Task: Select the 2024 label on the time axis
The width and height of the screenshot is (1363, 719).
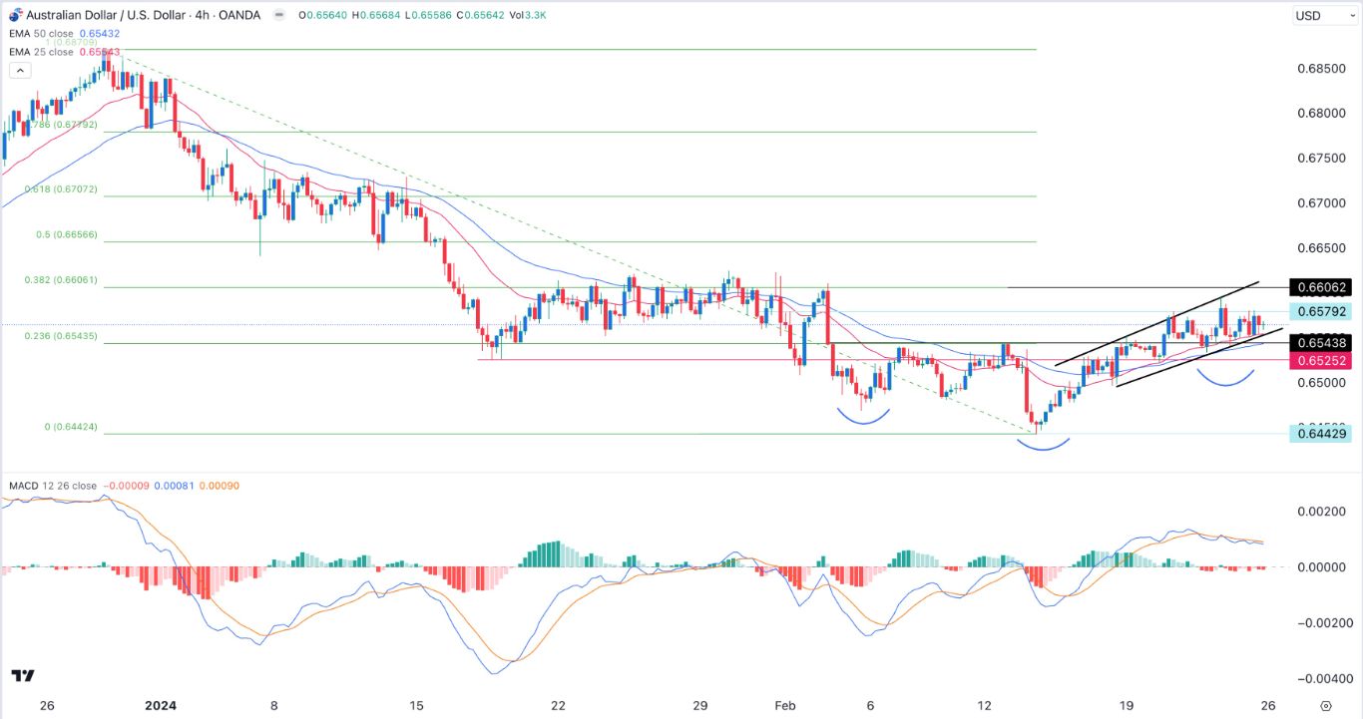Action: pos(160,705)
